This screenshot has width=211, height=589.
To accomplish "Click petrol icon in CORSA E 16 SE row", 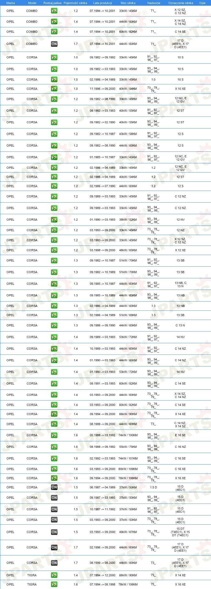I will tap(54, 435).
